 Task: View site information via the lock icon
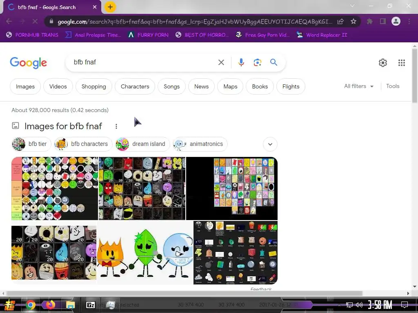(x=52, y=21)
